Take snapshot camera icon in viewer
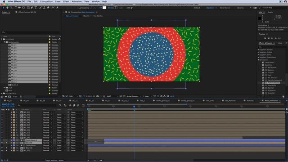Image resolution: width=288 pixels, height=162 pixels. pyautogui.click(x=98, y=96)
